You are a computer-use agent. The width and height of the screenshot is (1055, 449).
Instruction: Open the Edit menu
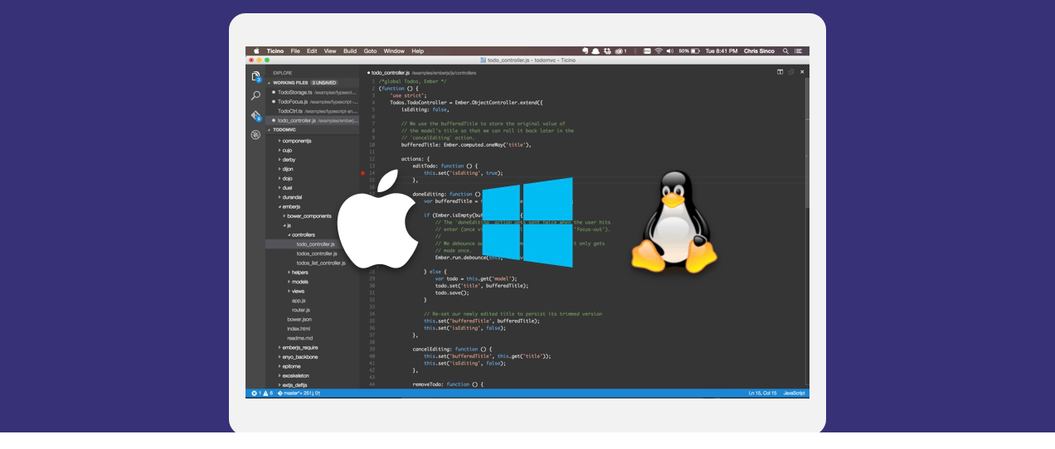pyautogui.click(x=312, y=51)
